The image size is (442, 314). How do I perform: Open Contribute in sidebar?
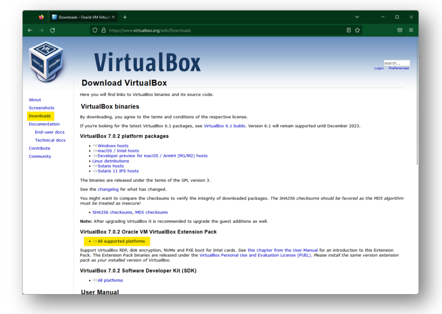click(39, 149)
